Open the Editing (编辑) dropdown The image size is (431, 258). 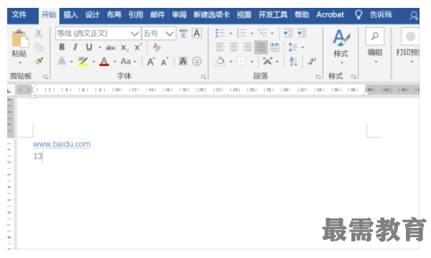point(375,46)
